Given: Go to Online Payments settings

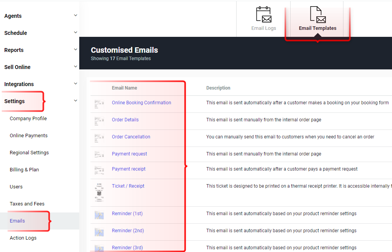Looking at the screenshot, I should [28, 135].
